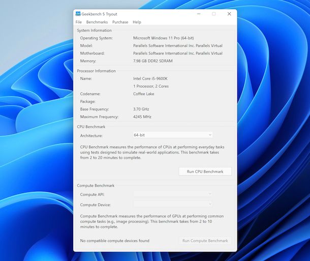The image size is (310, 261).
Task: Minimize the Geekbench 5 window
Action: pyautogui.click(x=199, y=14)
